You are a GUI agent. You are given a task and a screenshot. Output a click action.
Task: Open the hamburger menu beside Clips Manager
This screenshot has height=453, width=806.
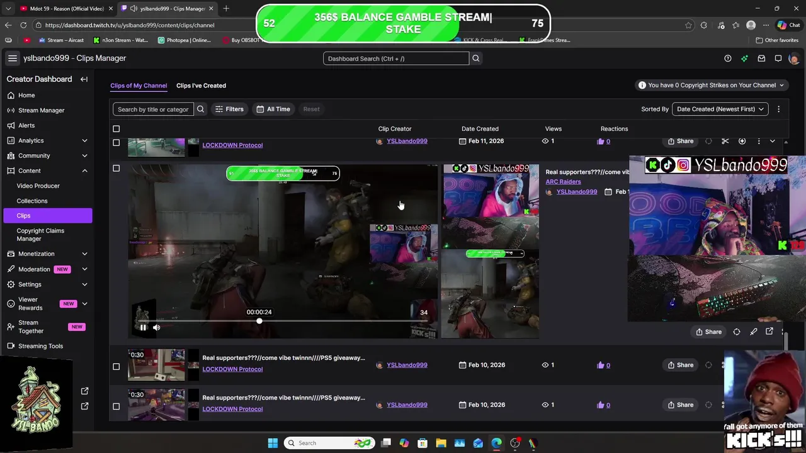12,58
